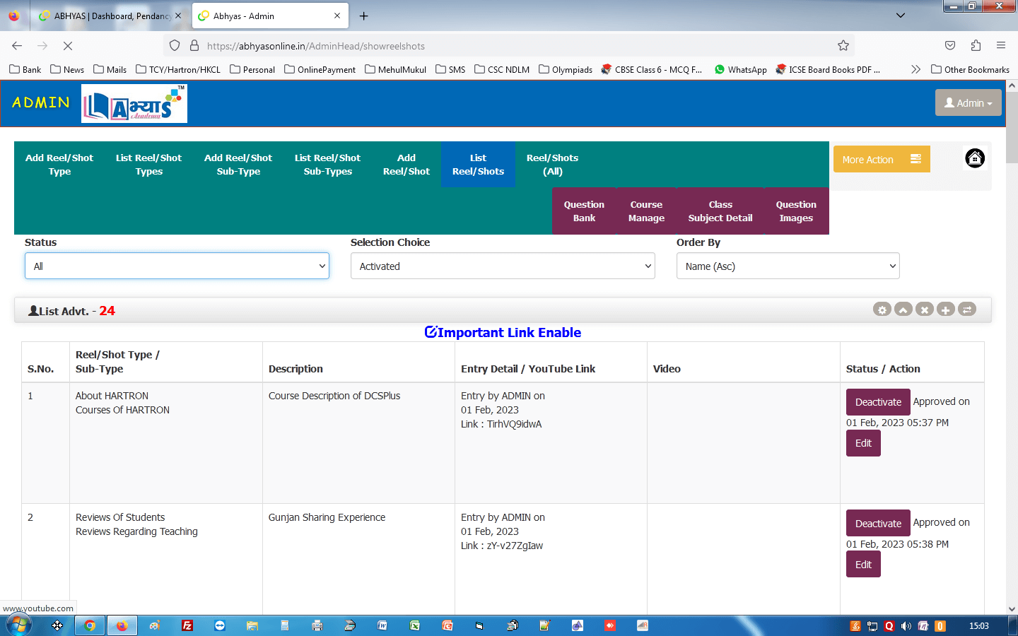The image size is (1018, 636).
Task: Click the plus icon in List Advt. panel header
Action: pyautogui.click(x=945, y=310)
